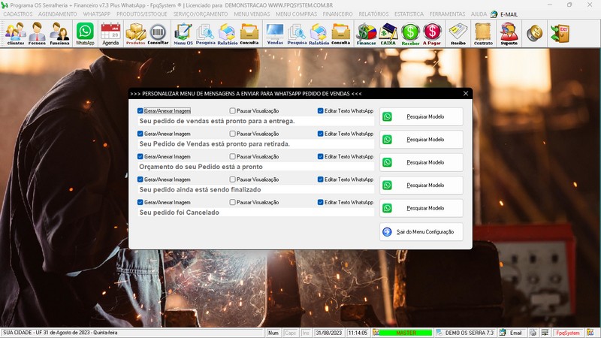Uncheck Editar Texto WhatsApp for Orçamento message
The height and width of the screenshot is (338, 601).
coord(321,156)
